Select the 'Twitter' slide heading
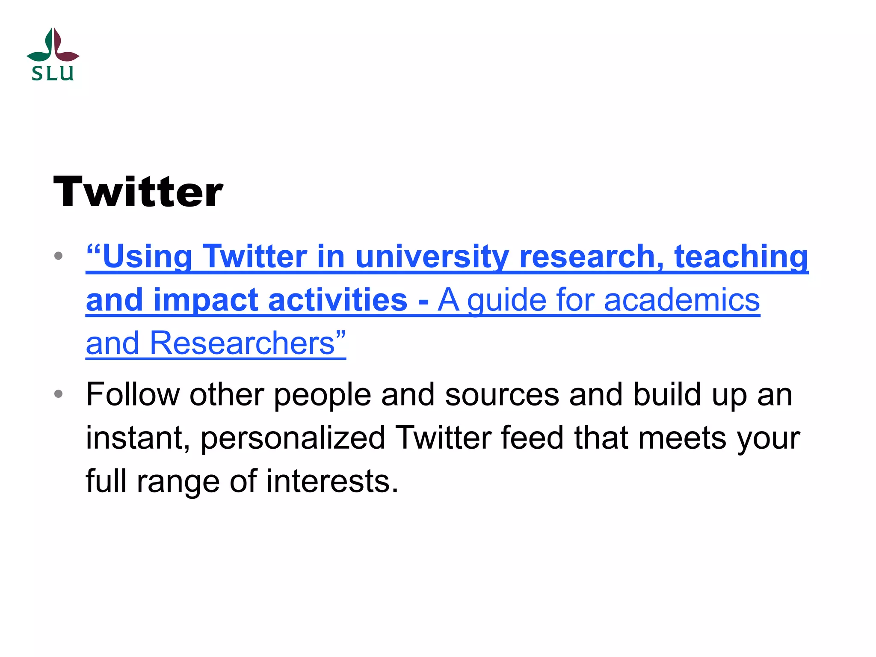This screenshot has height=657, width=876. (138, 192)
